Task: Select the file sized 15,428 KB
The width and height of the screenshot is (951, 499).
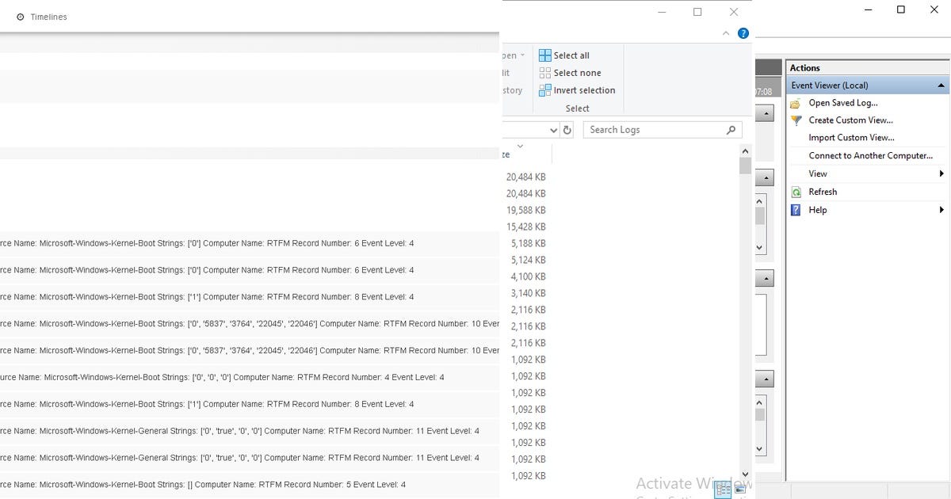Action: (526, 227)
